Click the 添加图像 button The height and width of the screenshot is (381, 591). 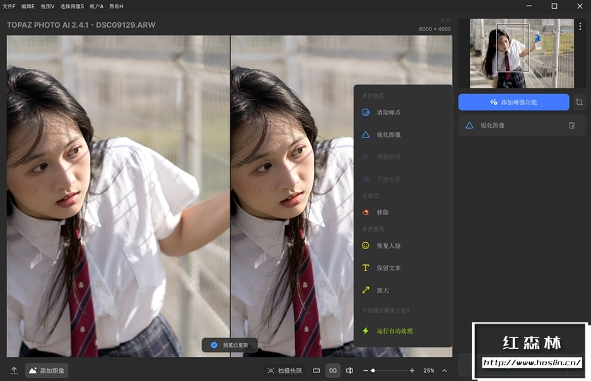coord(47,370)
